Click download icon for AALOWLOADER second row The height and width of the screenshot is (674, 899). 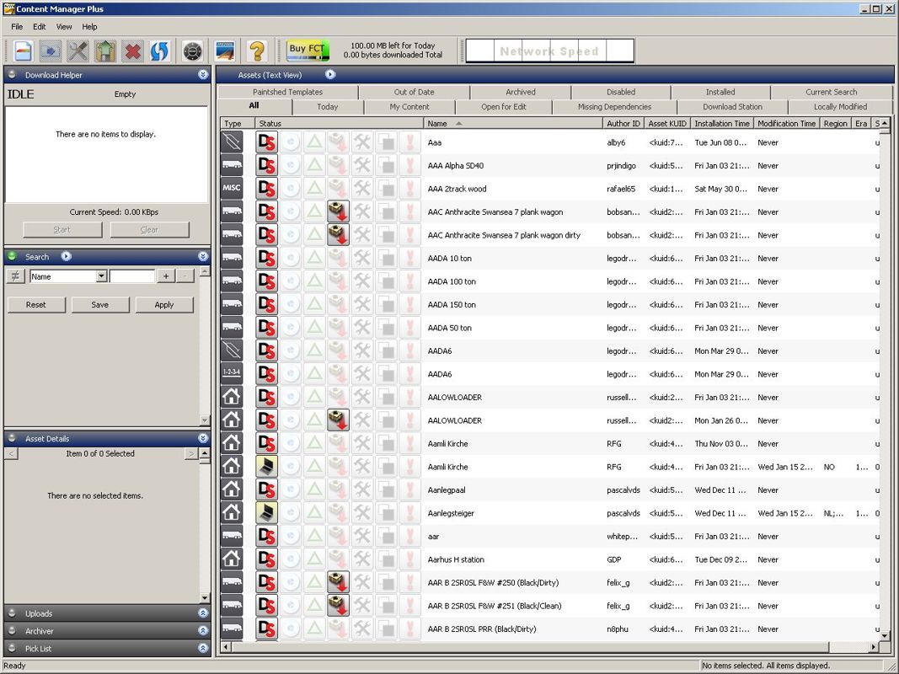338,420
